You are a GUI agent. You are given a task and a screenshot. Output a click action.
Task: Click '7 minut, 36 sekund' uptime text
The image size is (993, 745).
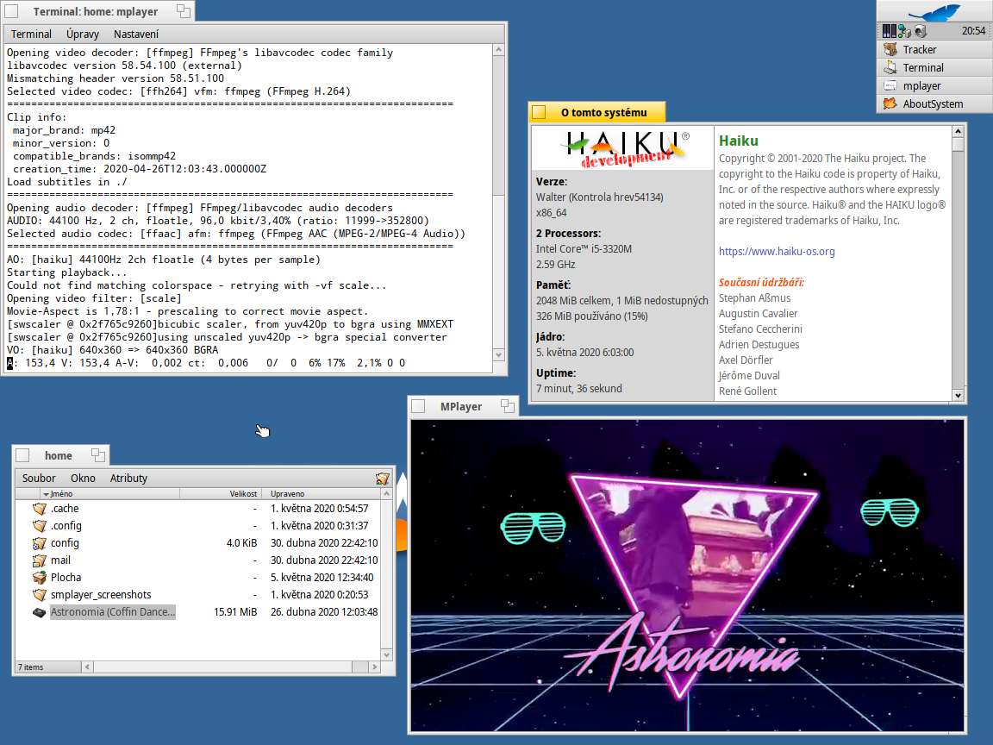coord(579,388)
